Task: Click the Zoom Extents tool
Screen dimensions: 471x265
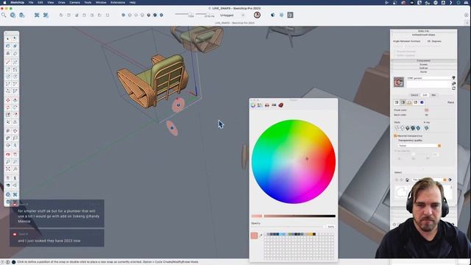Action: coord(8,169)
